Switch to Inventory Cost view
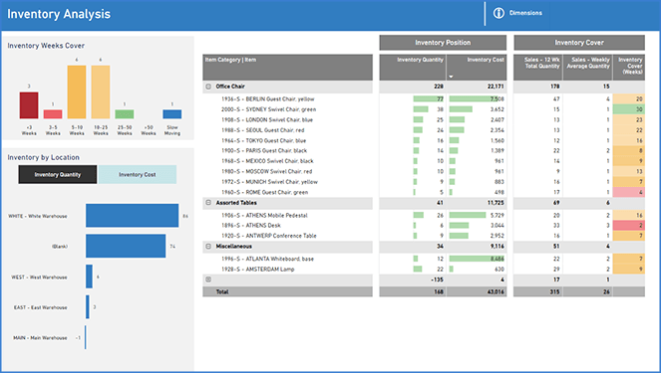This screenshot has width=661, height=373. [137, 174]
